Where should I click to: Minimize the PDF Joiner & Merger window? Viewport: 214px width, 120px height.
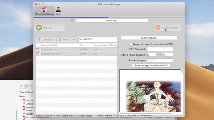click(x=39, y=4)
